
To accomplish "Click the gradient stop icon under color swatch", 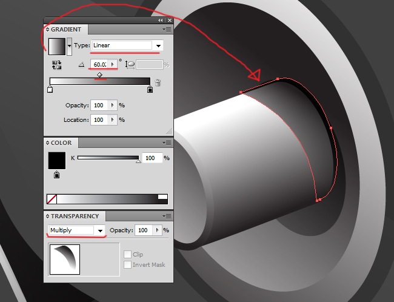I will 57,175.
